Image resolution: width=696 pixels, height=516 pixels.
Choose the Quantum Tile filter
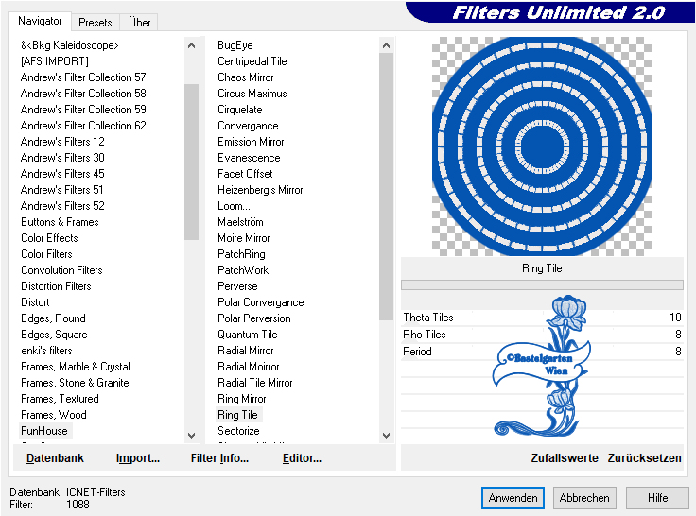(247, 335)
